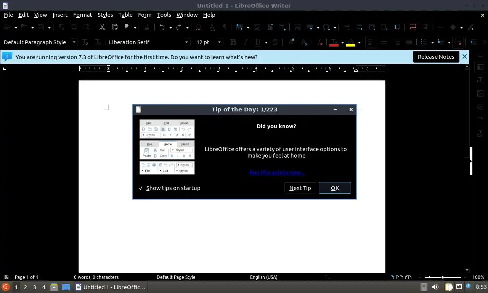Open the Styles menu
The height and width of the screenshot is (293, 488).
click(x=105, y=15)
